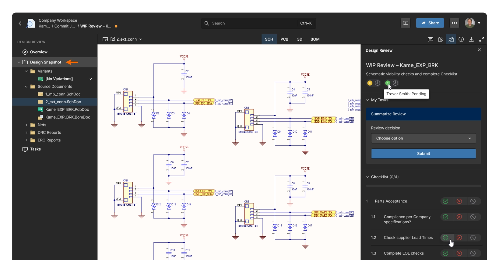The height and width of the screenshot is (260, 499).
Task: Approve Check supplier Lead Times
Action: 445,238
